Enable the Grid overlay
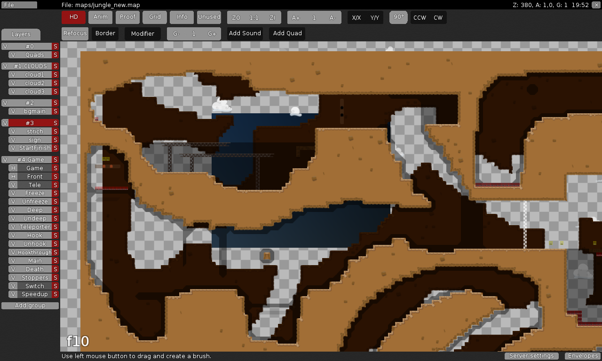 coord(154,17)
